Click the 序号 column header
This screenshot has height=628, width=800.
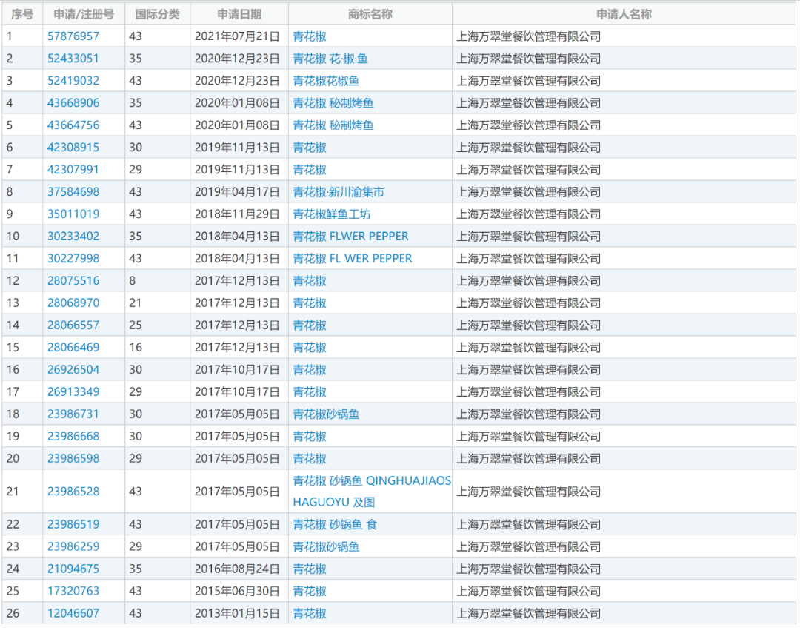22,14
